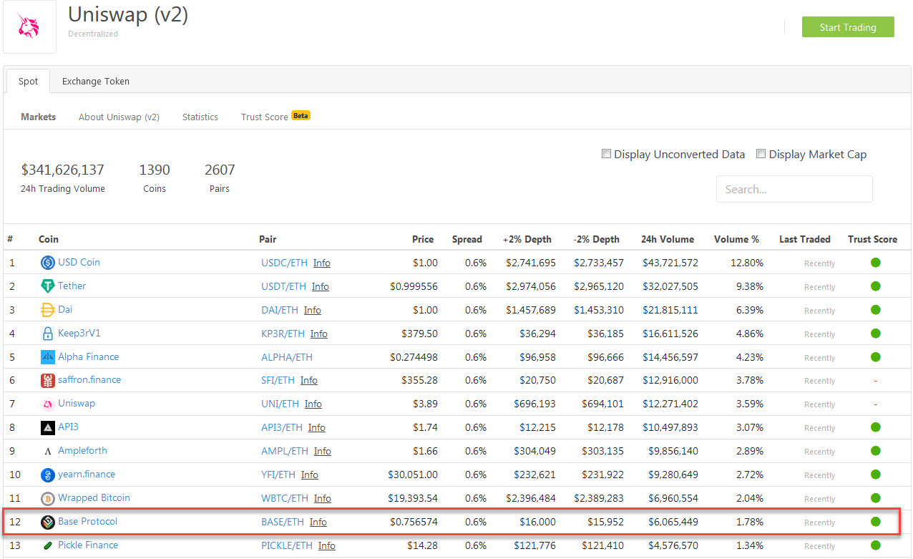Open the Info link for USDT/ETH
This screenshot has height=559, width=913.
321,286
